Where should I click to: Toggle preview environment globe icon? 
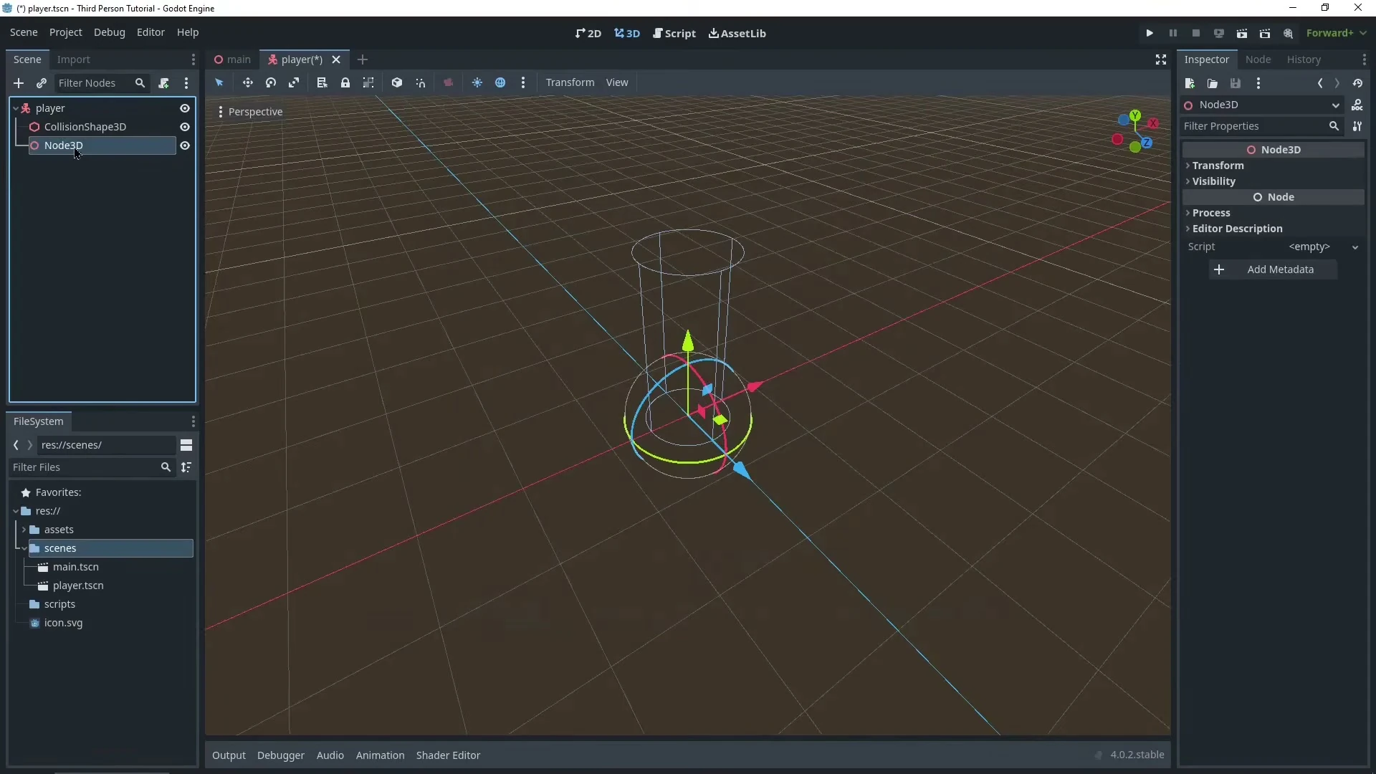pyautogui.click(x=500, y=82)
